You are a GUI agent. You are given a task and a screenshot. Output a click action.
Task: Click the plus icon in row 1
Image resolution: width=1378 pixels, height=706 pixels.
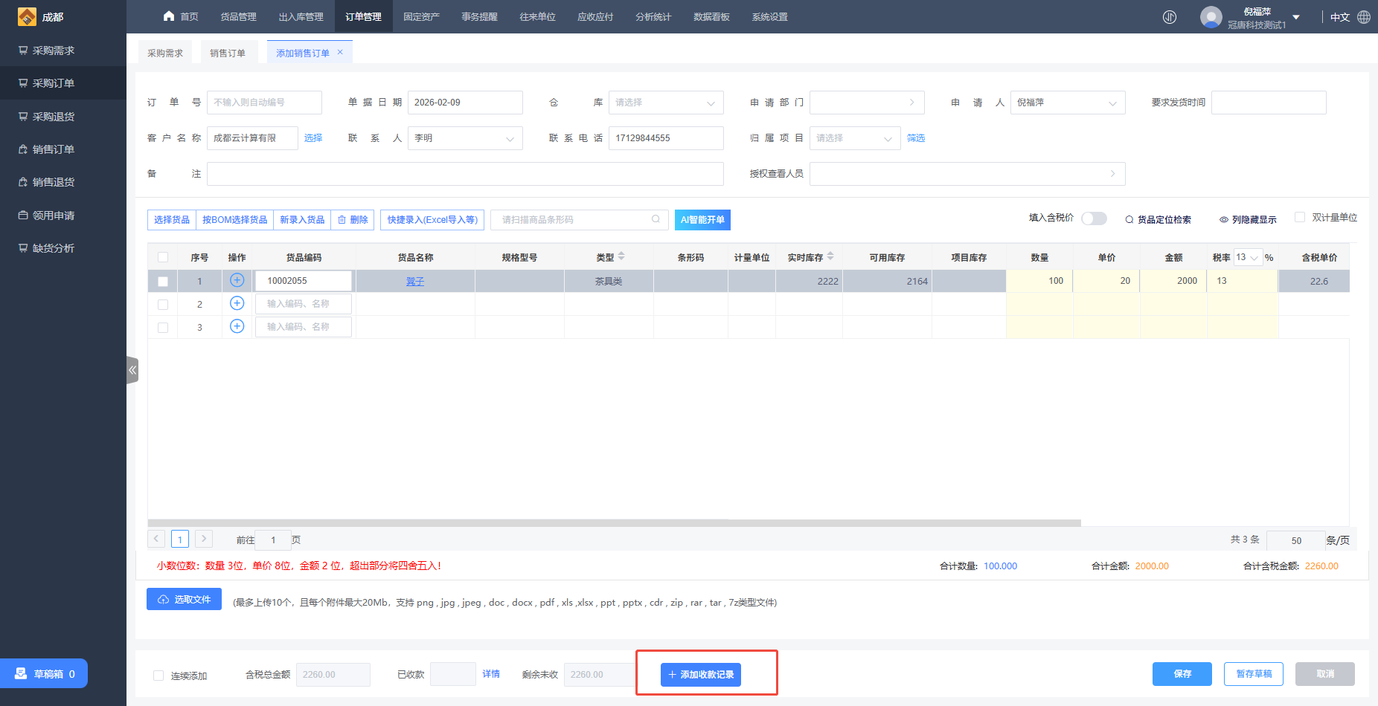[x=237, y=280]
